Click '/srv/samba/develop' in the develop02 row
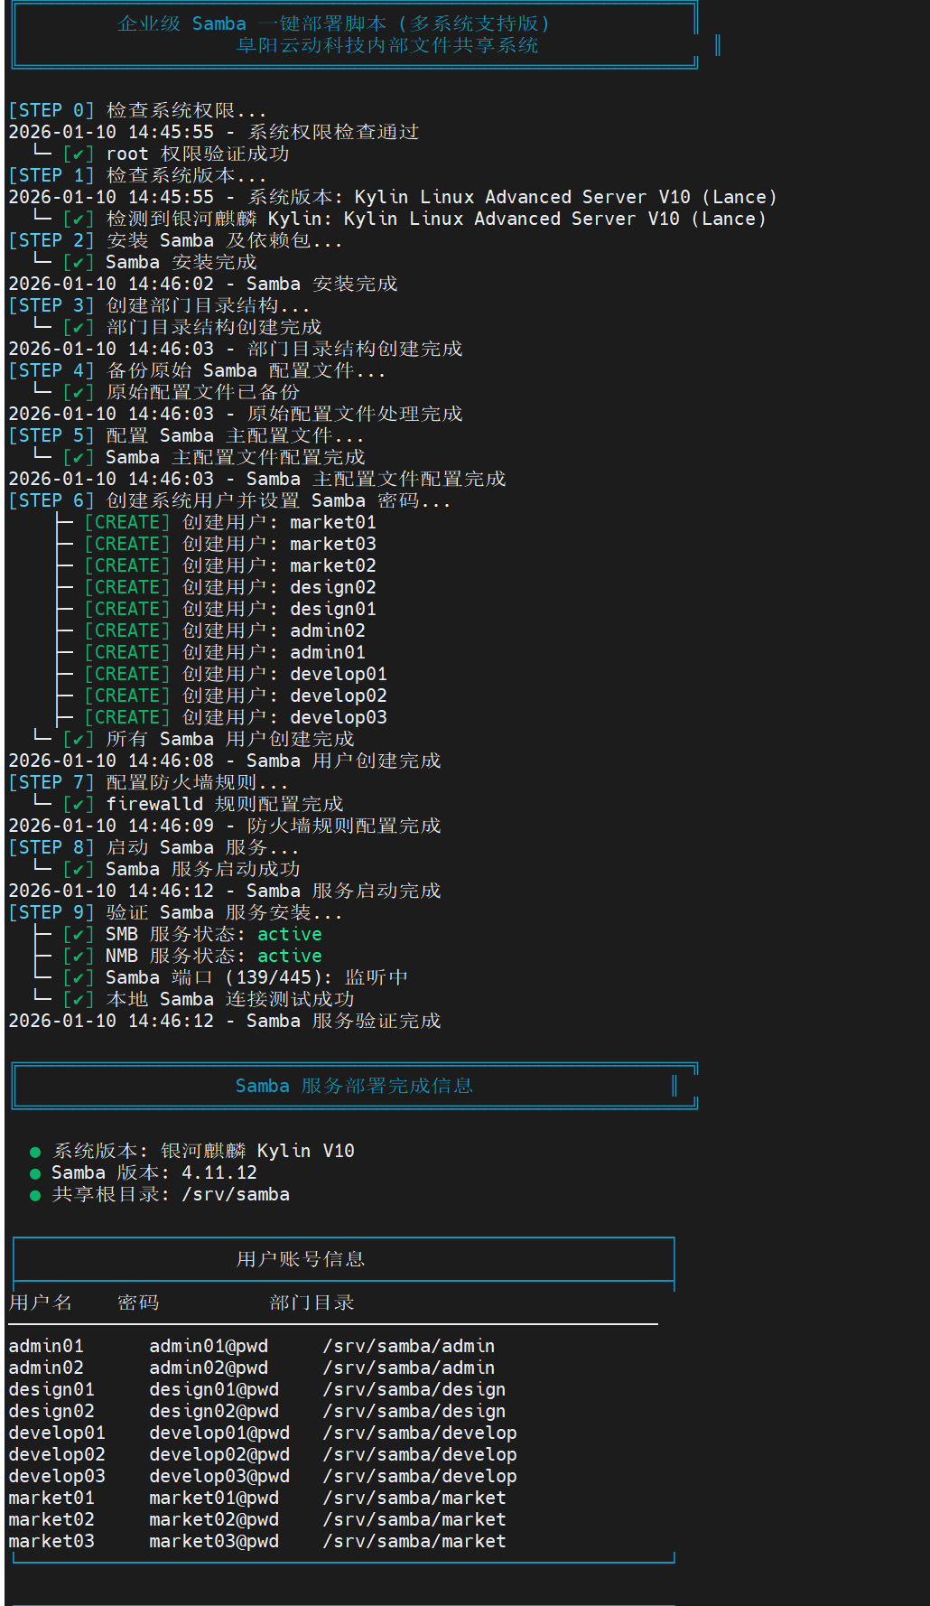Image resolution: width=930 pixels, height=1606 pixels. (x=420, y=1454)
